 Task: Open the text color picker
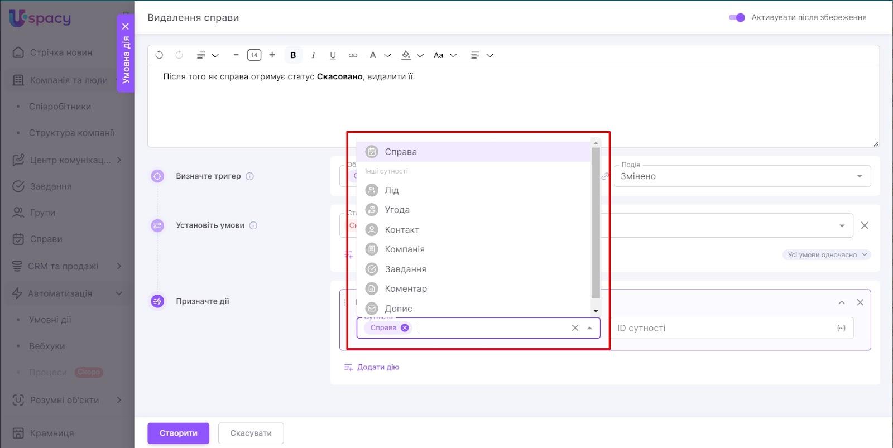tap(373, 55)
